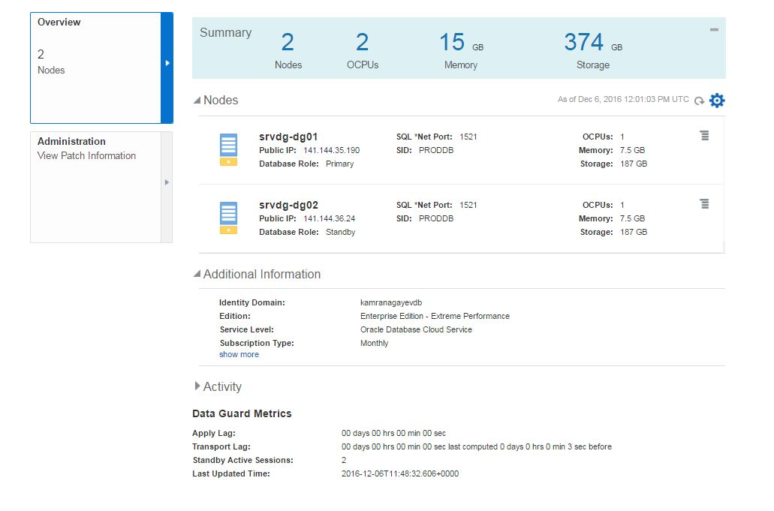Open View Patch Information
This screenshot has width=774, height=511.
[x=86, y=156]
